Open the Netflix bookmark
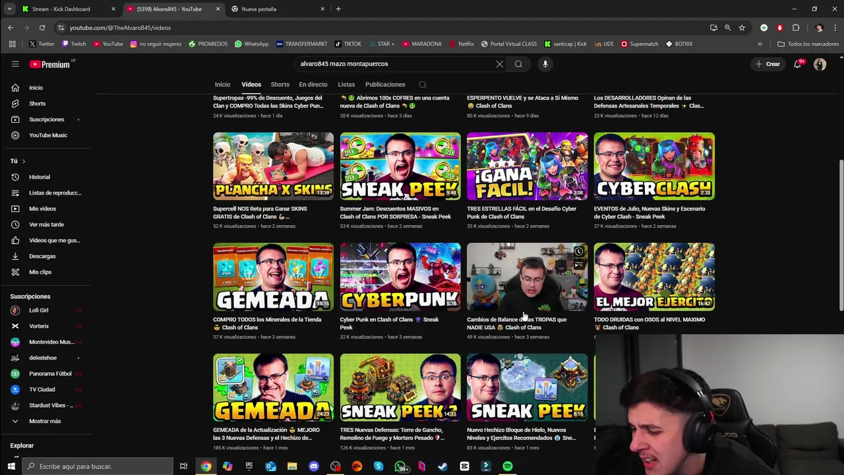Viewport: 844px width, 475px height. click(x=461, y=44)
